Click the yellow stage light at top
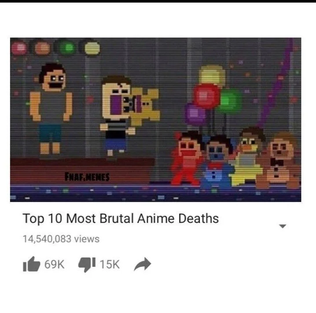Viewport: 316px width, 313px height. pyautogui.click(x=92, y=48)
